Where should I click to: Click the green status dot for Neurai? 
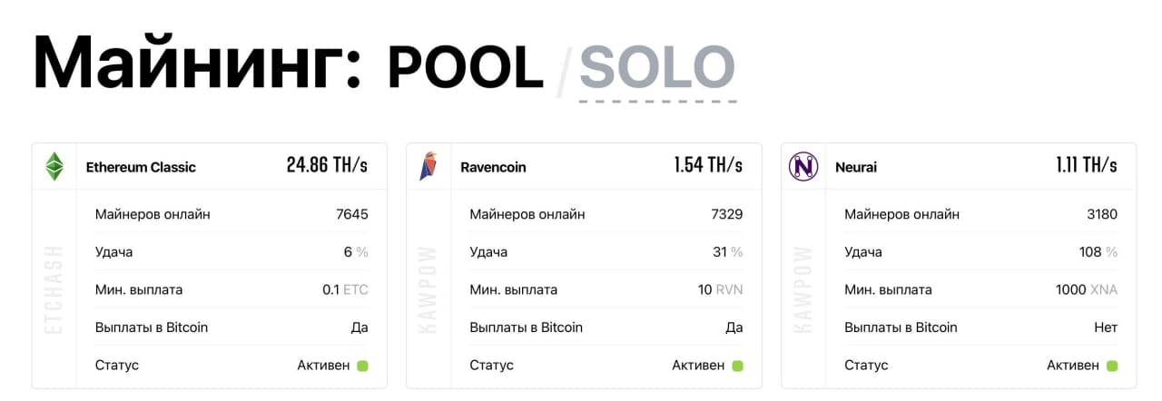1112,366
